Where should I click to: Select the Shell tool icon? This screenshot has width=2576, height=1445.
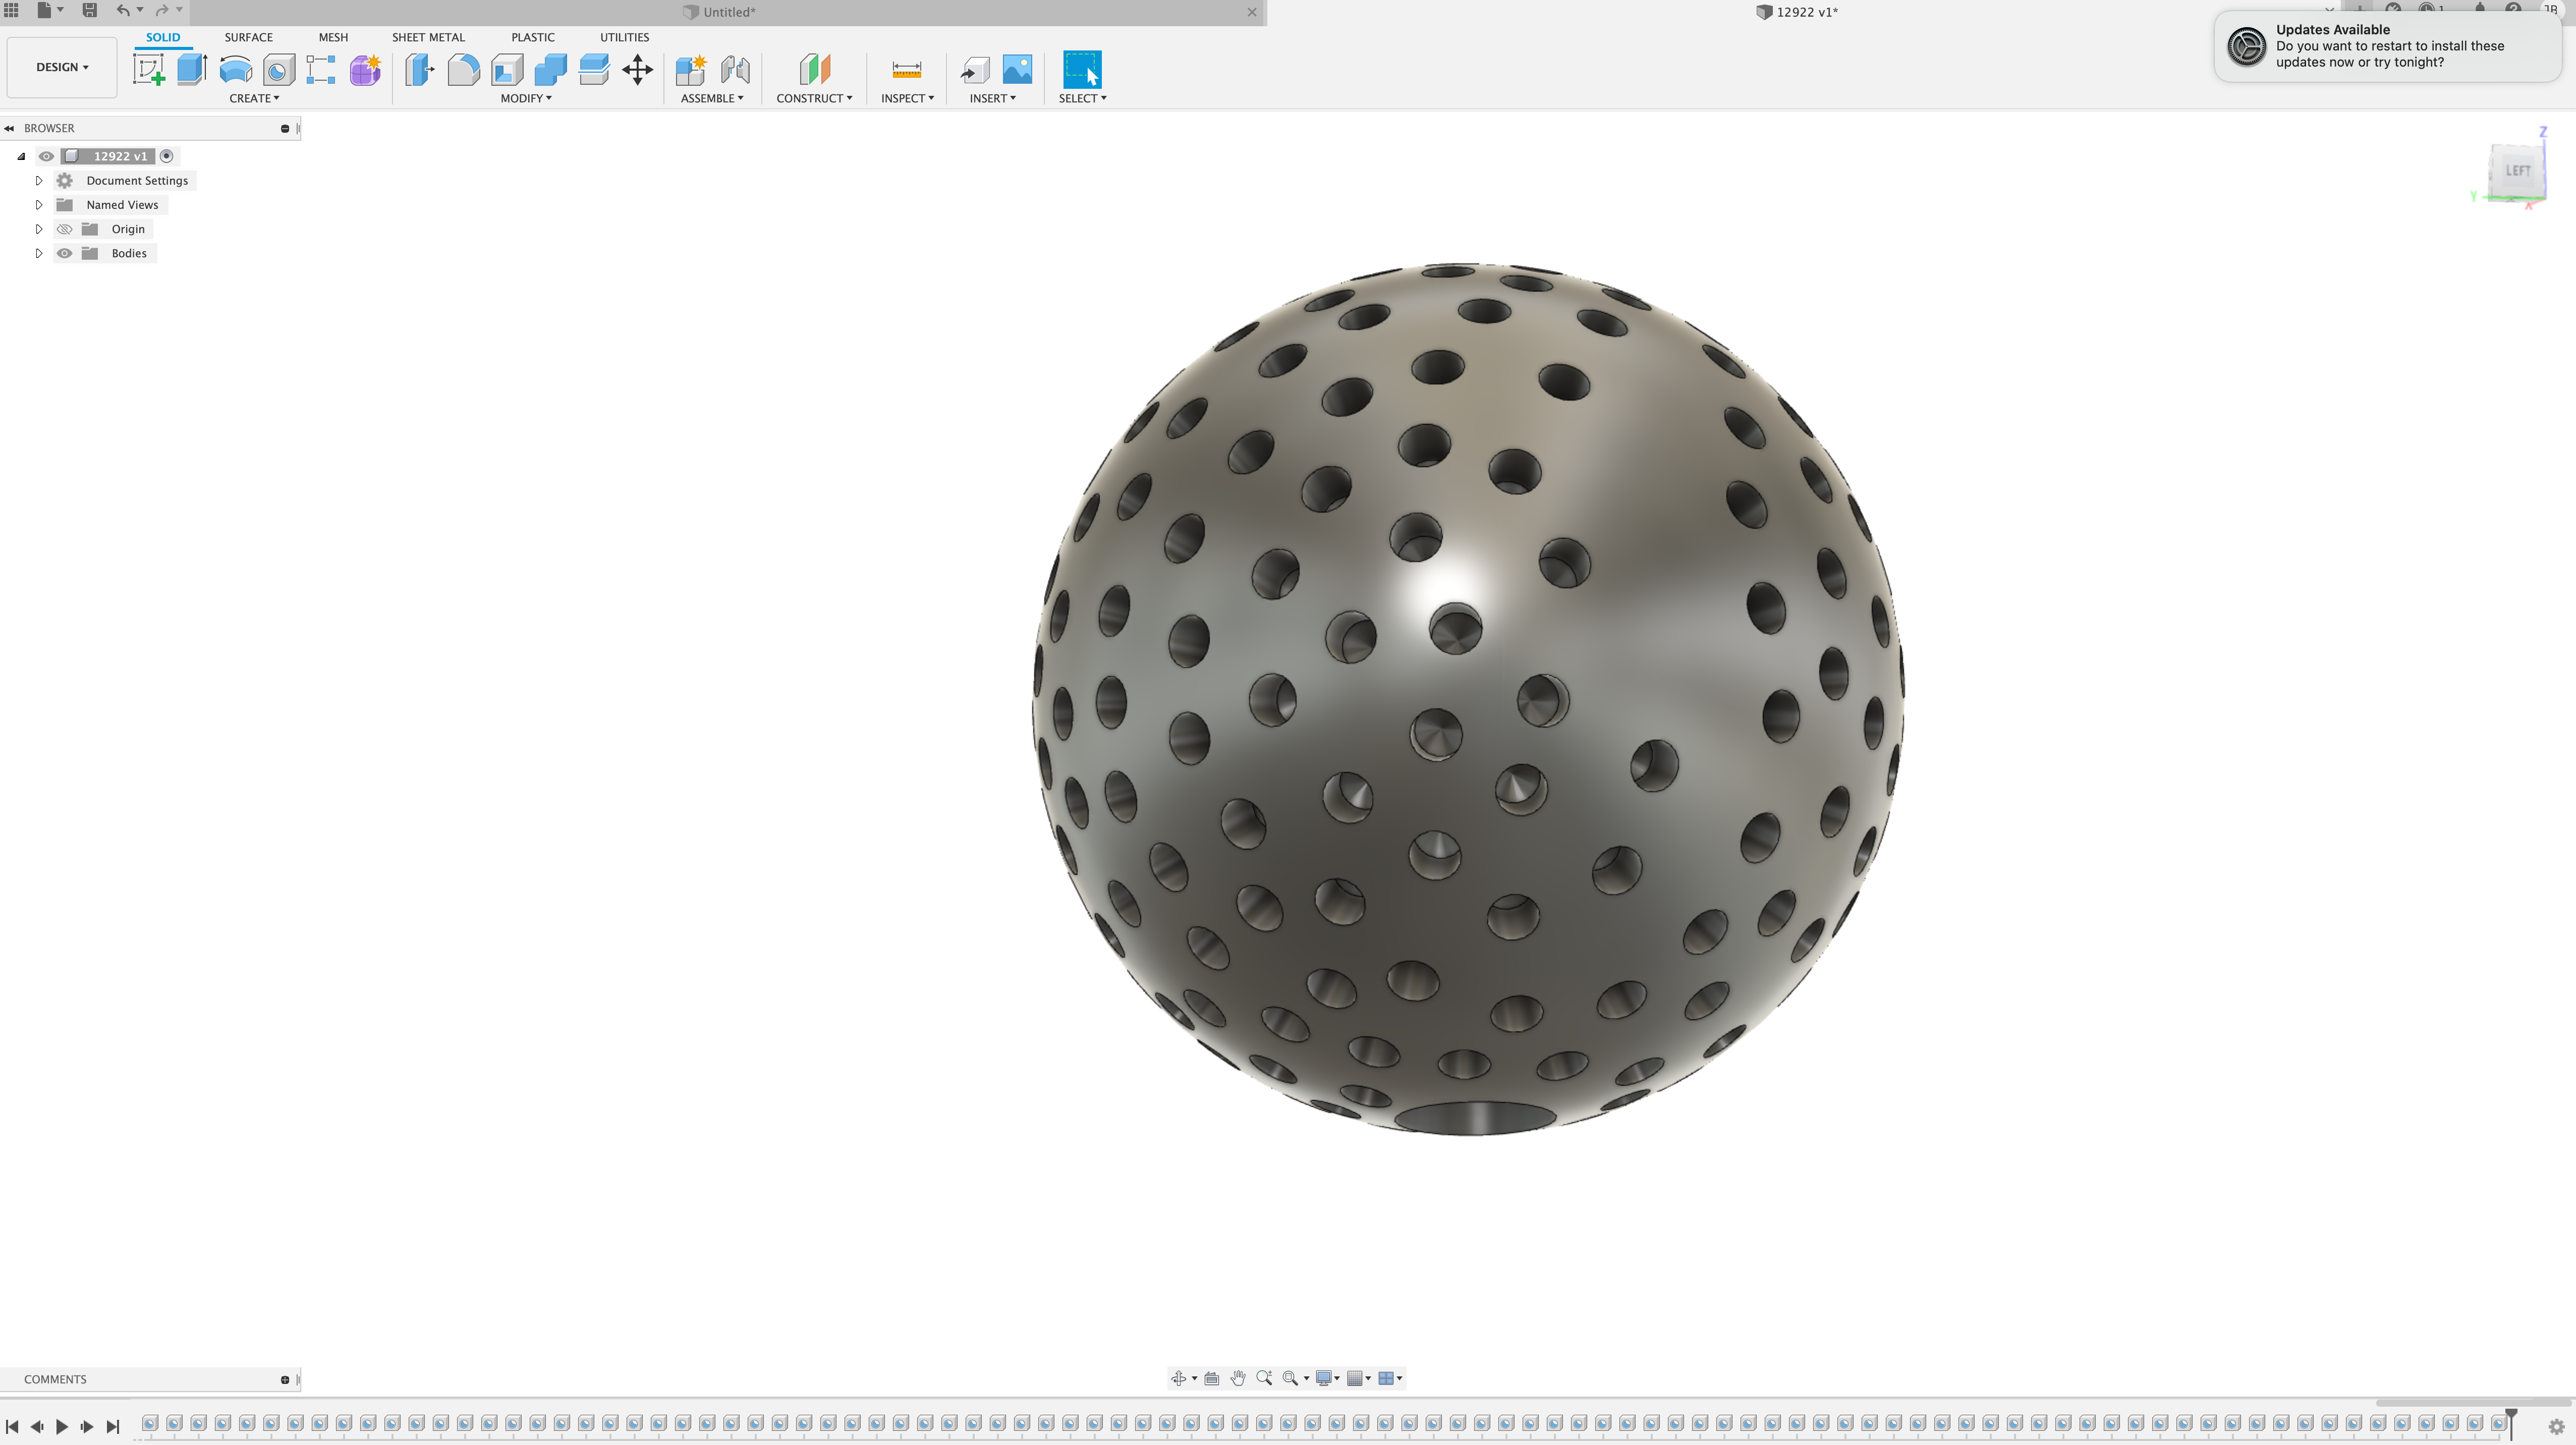pos(507,70)
